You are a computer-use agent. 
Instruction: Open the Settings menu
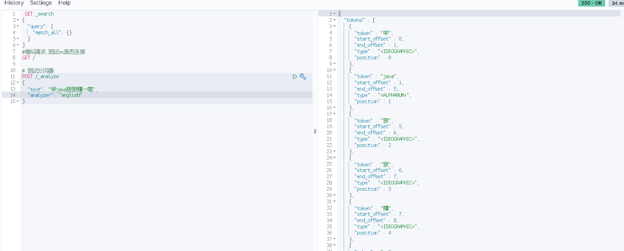pyautogui.click(x=41, y=3)
